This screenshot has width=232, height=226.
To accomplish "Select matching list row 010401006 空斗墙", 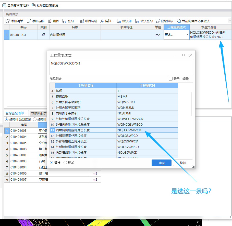I will [53, 174].
